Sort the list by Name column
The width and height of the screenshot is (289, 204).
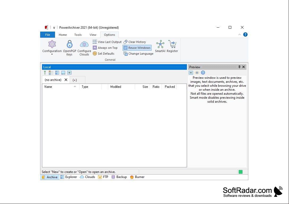pos(61,87)
